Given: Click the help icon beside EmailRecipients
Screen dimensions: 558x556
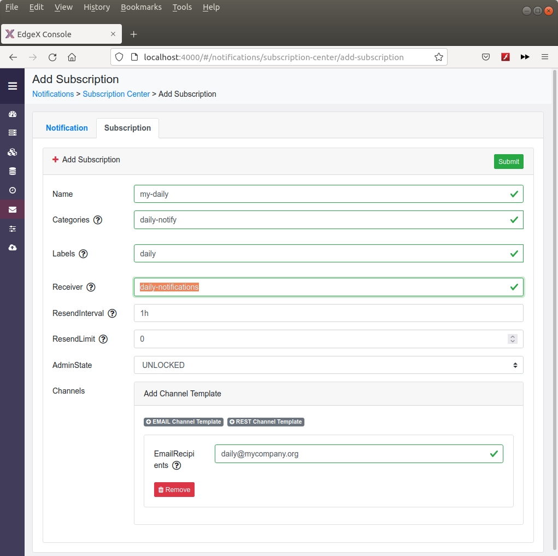Looking at the screenshot, I should pos(177,466).
